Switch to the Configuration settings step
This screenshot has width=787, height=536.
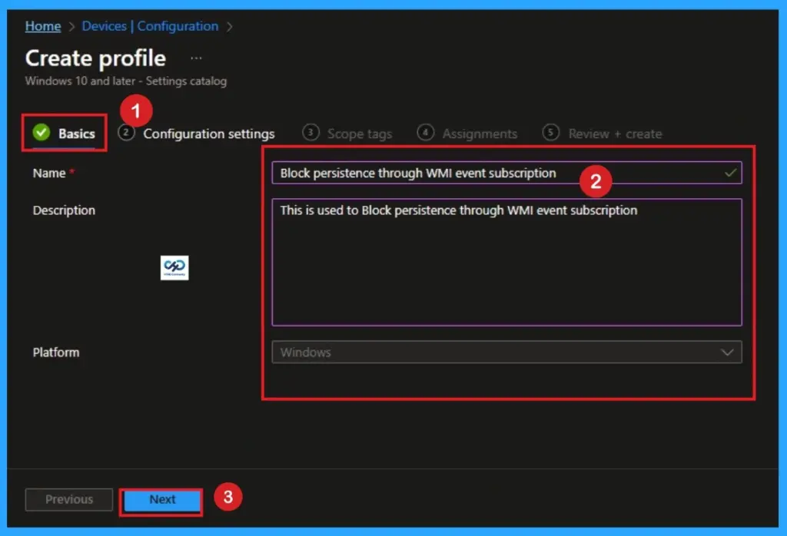[x=208, y=133]
